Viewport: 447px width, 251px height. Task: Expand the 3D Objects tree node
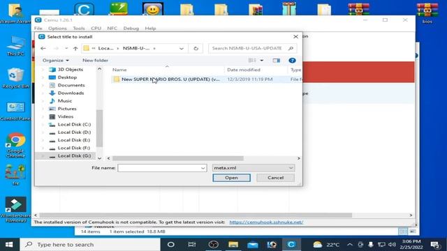pyautogui.click(x=43, y=70)
